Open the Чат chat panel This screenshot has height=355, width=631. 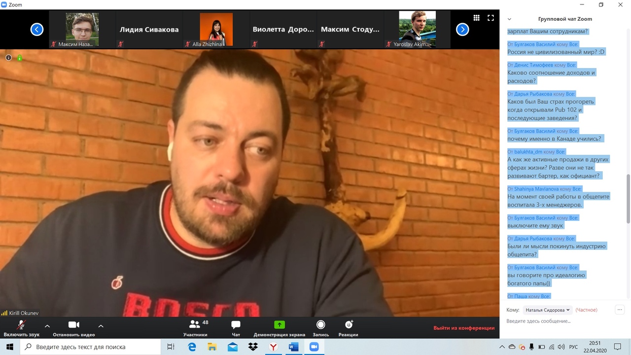(236, 328)
